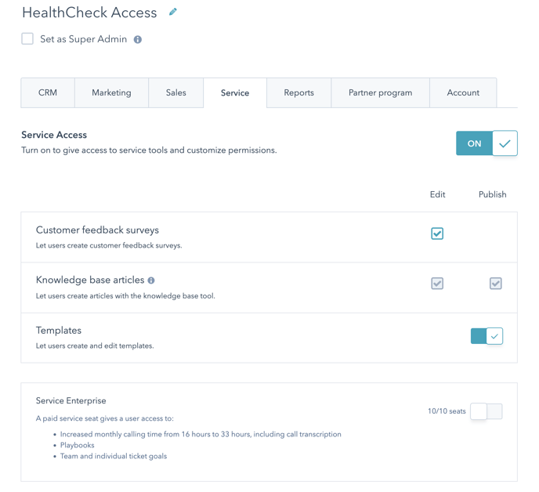
Task: Click 'Increased monthly calling time' bullet item
Action: point(201,434)
